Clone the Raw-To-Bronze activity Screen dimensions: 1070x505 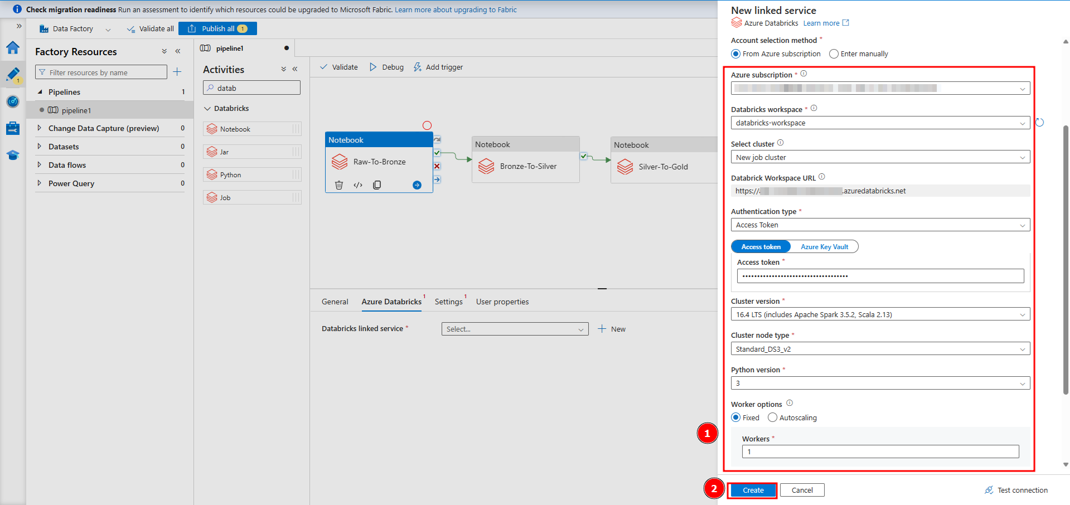377,185
